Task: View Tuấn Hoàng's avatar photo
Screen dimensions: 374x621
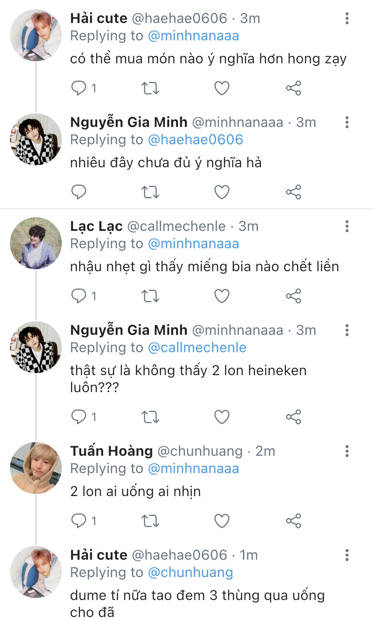Action: [x=36, y=468]
